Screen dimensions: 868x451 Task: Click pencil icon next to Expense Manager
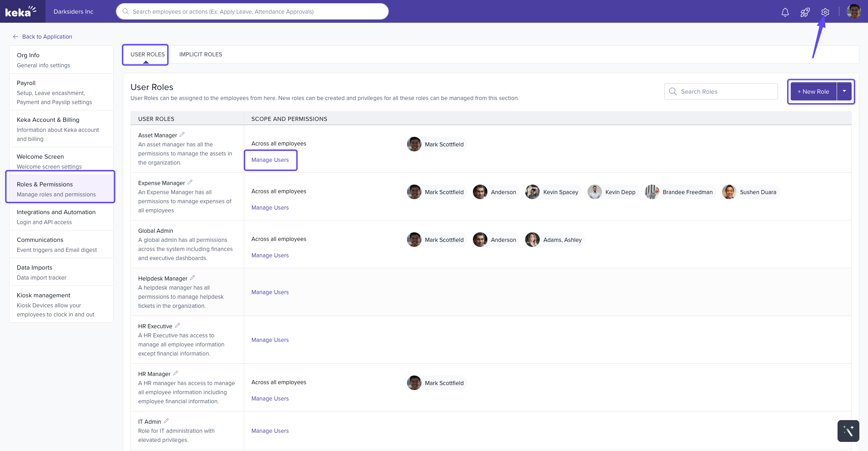[190, 182]
